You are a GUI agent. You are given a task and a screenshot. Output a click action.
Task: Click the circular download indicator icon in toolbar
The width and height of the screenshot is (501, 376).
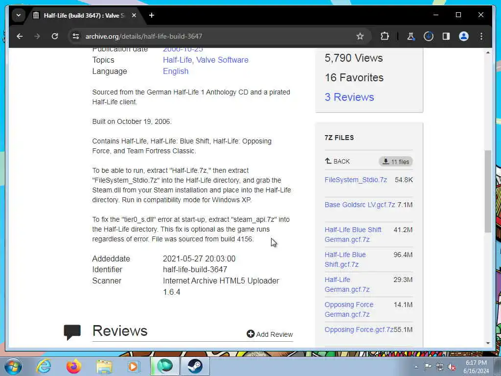[x=429, y=36]
